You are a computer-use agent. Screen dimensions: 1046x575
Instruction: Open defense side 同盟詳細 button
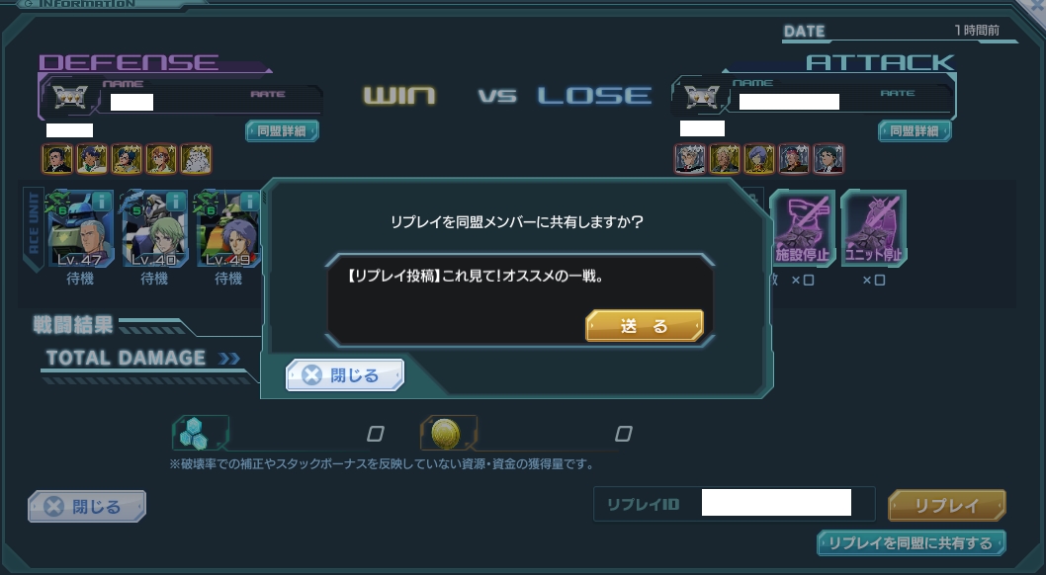coord(282,130)
